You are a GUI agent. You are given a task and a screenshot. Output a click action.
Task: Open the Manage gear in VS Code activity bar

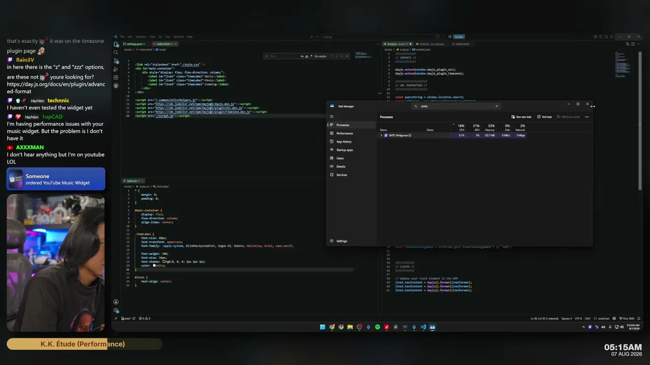tap(116, 310)
